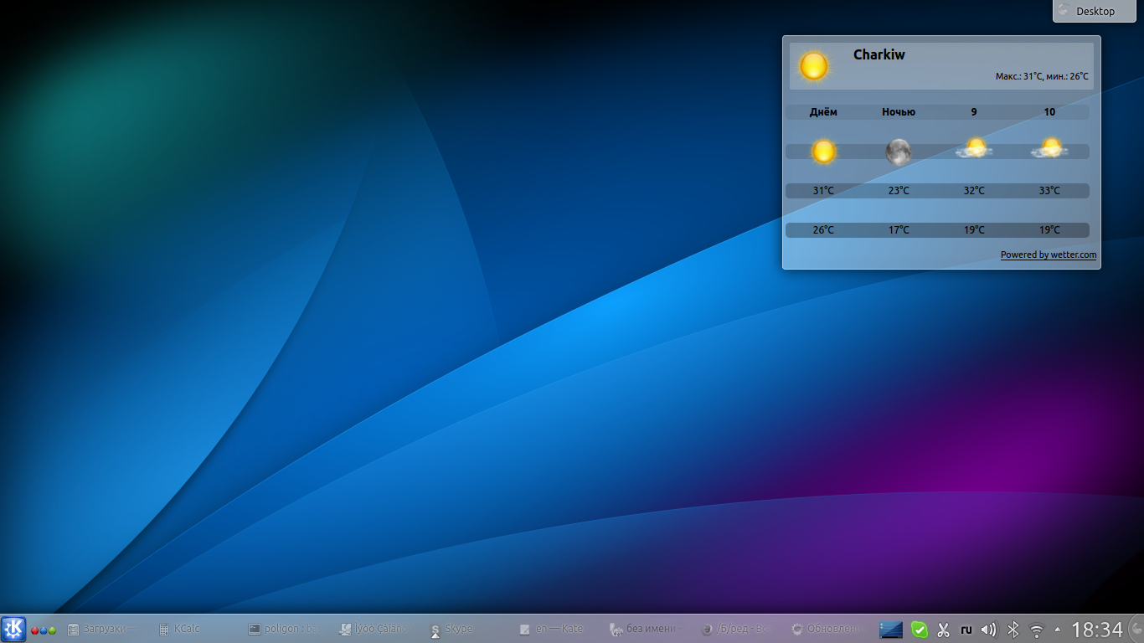Click the large sun icon beside Charkiw

point(814,66)
